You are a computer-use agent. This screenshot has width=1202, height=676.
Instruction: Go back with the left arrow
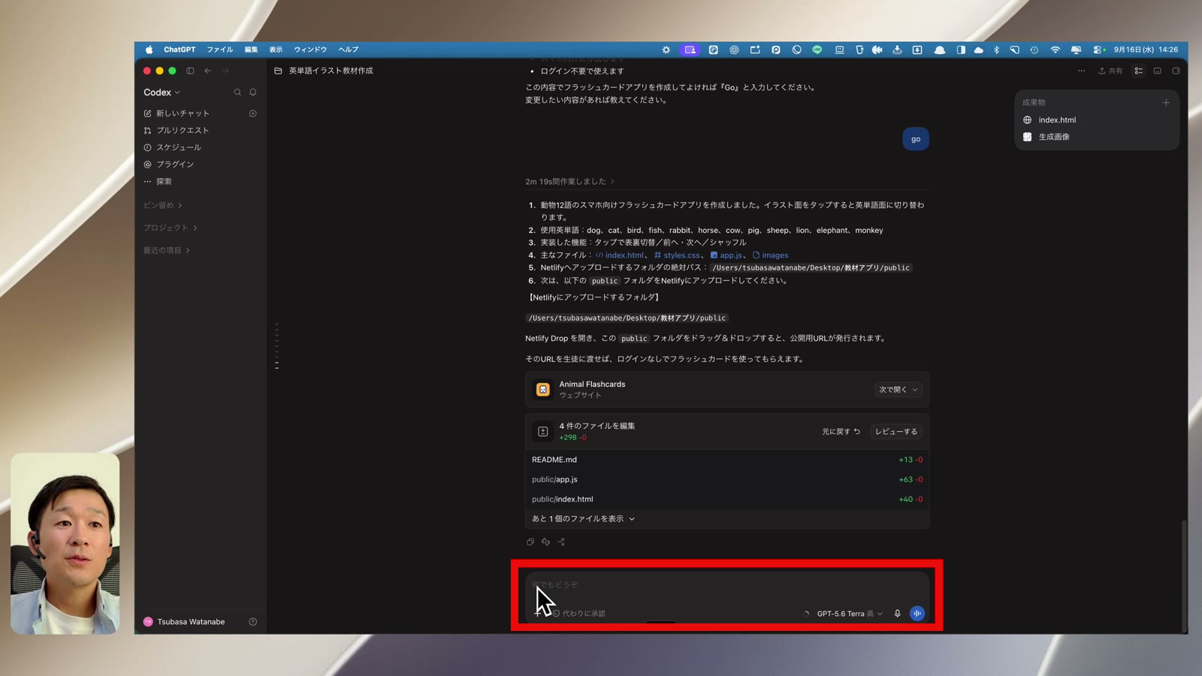pos(208,71)
